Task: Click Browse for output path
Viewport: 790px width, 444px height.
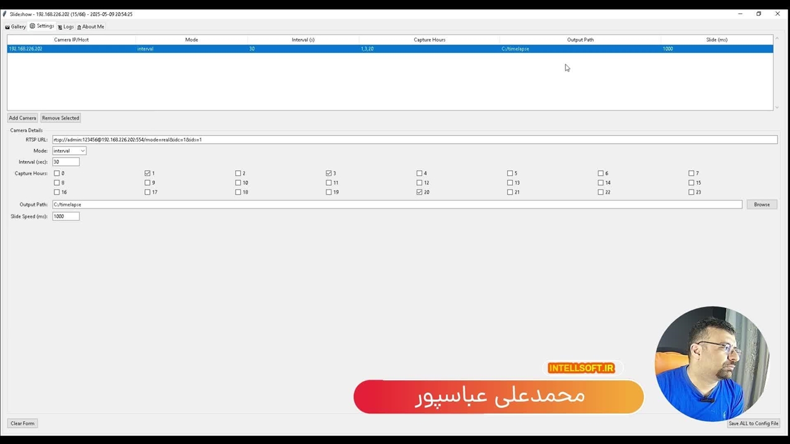Action: (761, 204)
